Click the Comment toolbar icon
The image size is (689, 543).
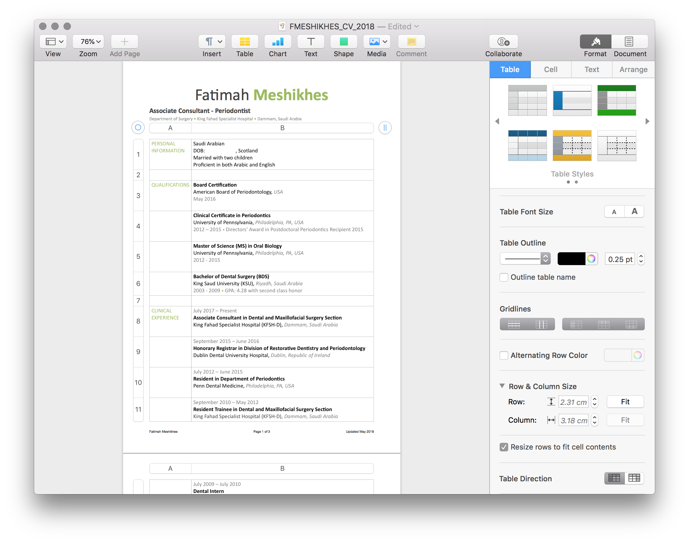pos(411,41)
